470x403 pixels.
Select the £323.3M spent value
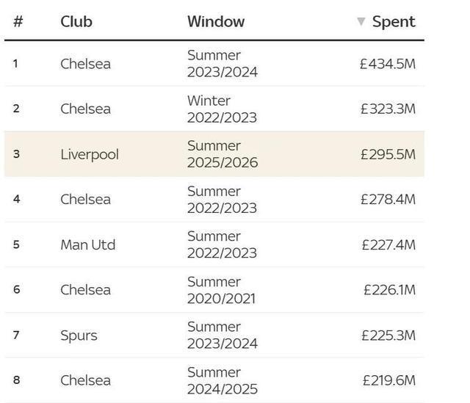click(388, 109)
